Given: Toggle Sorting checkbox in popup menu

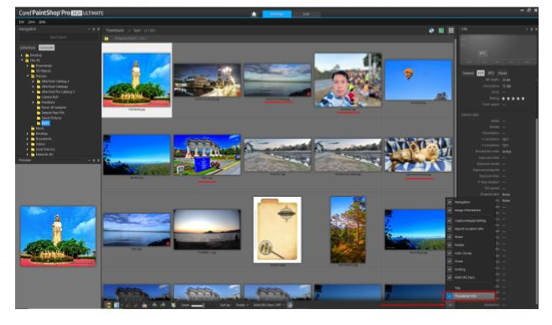Looking at the screenshot, I should [450, 270].
